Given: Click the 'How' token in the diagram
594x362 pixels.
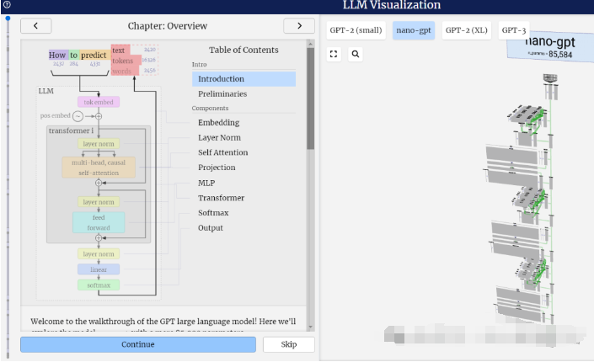Looking at the screenshot, I should click(x=58, y=55).
